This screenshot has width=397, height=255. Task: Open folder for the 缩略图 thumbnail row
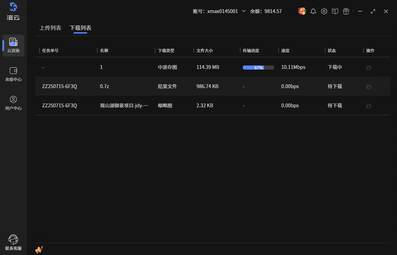pos(369,106)
